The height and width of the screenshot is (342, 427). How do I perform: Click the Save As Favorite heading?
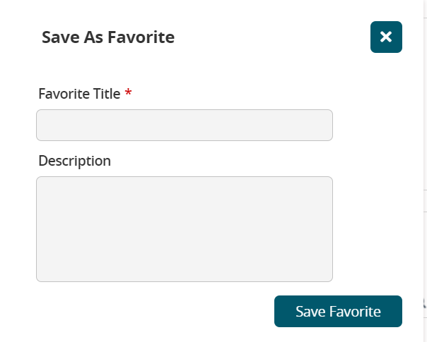[x=108, y=37]
